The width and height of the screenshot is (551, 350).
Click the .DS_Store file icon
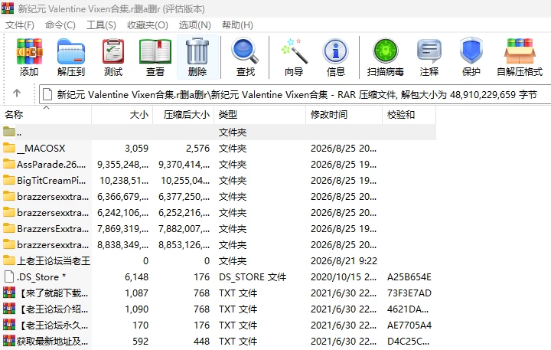pos(9,276)
